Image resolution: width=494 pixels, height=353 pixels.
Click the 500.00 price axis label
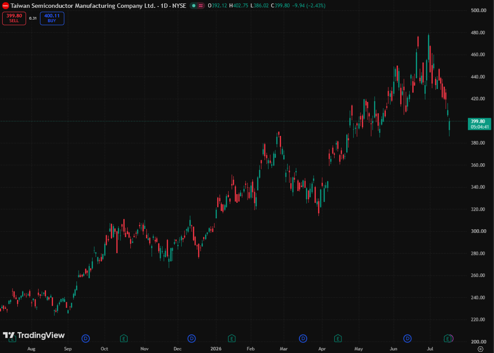point(478,10)
